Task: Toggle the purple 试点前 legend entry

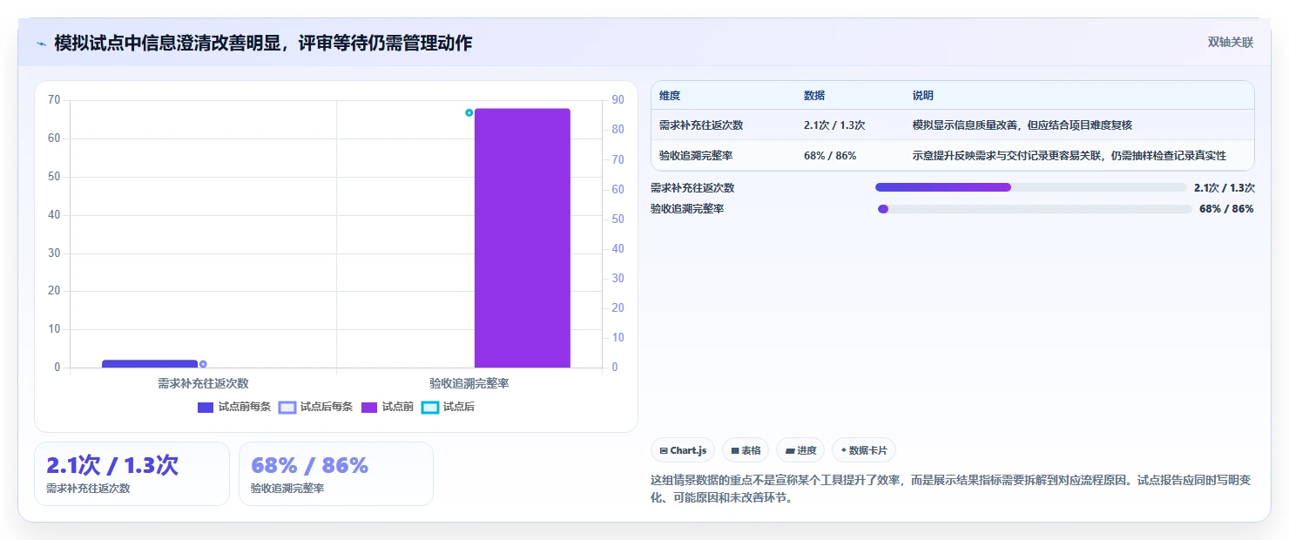Action: coord(388,407)
